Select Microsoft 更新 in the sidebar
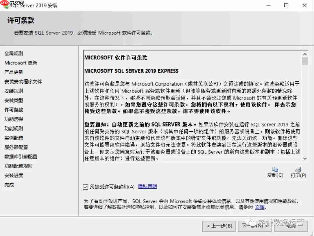 pos(21,62)
